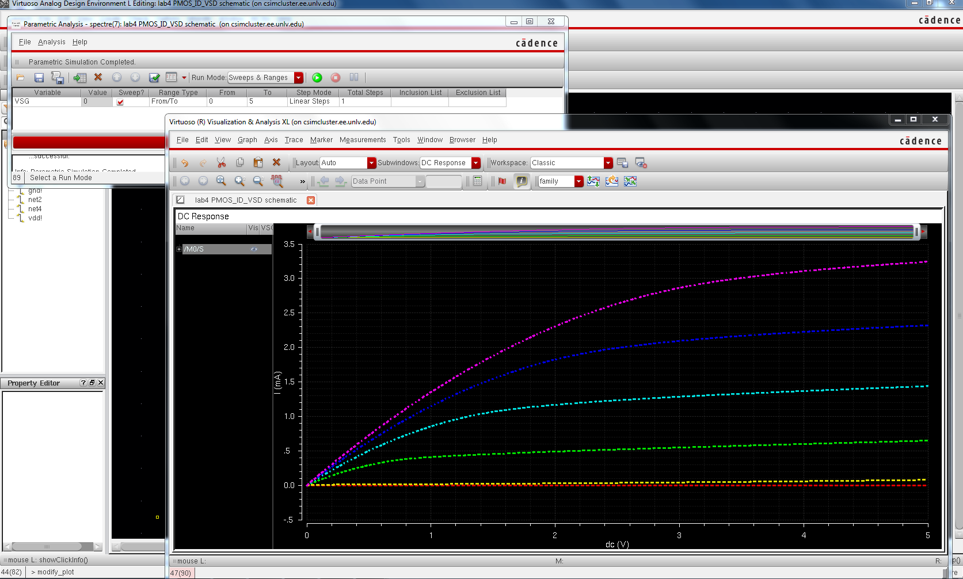Viewport: 963px width, 579px height.
Task: Close the Property Editor panel
Action: click(101, 383)
